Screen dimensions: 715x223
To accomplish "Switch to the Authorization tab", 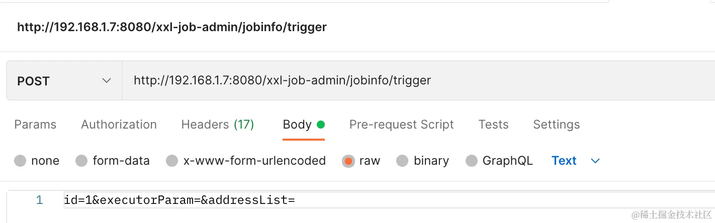I will [x=119, y=125].
